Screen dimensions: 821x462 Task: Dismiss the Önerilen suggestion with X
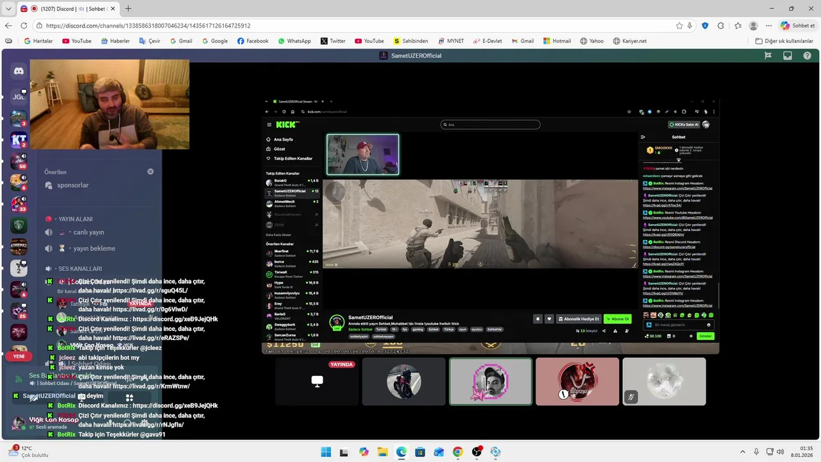(x=151, y=172)
